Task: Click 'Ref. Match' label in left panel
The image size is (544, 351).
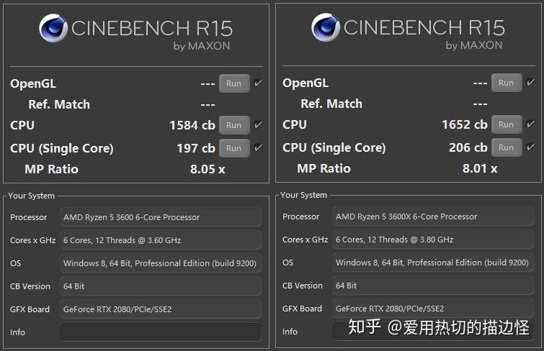Action: click(59, 104)
